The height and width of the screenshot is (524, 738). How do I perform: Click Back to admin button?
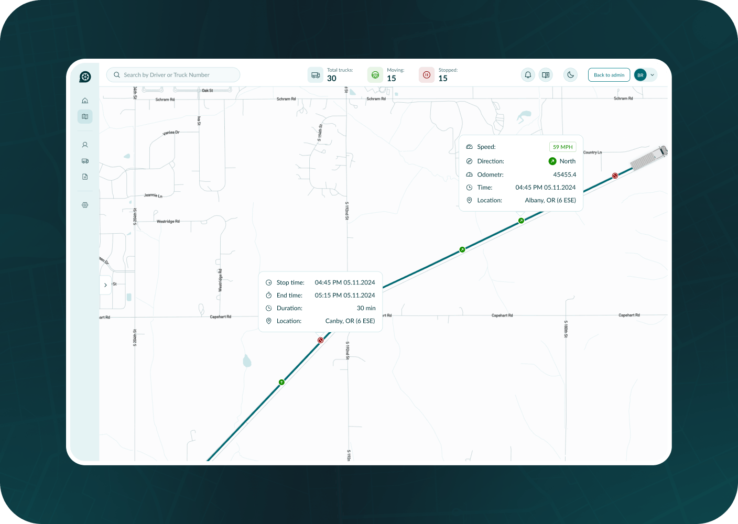(609, 75)
